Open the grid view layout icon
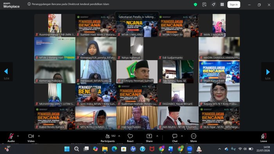 [x=222, y=5]
